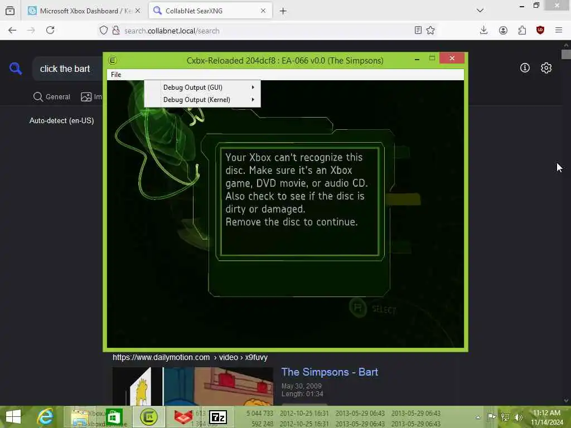
Task: Expand arrow beside Debug Output (GUI)
Action: [253, 87]
